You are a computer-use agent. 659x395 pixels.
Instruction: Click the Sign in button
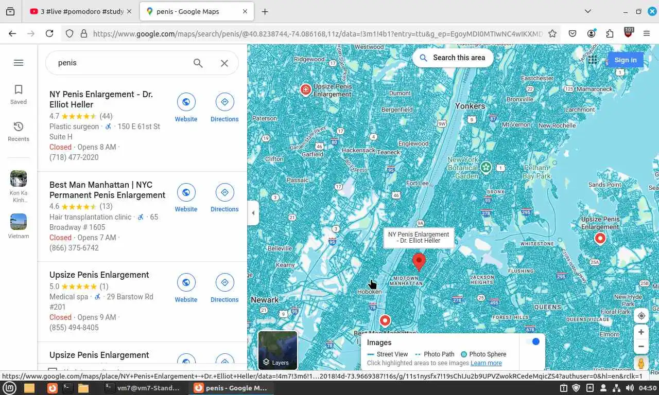coord(625,60)
